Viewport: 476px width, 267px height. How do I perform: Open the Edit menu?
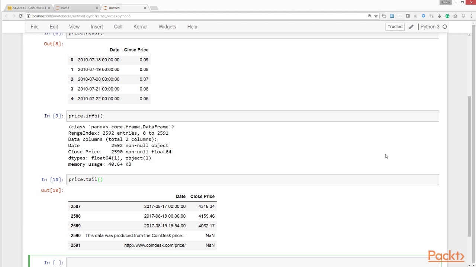click(54, 27)
